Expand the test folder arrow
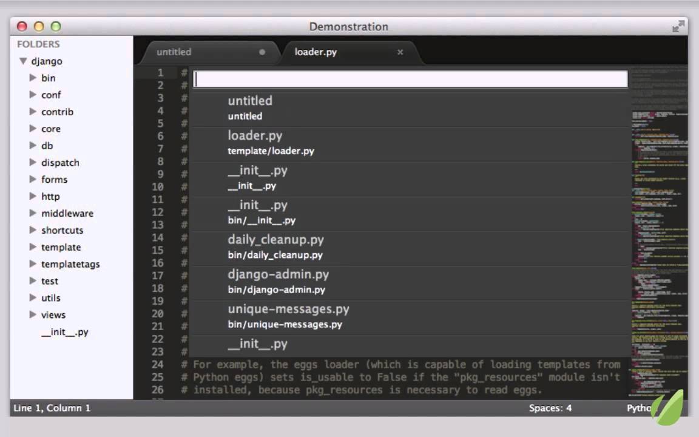Image resolution: width=699 pixels, height=437 pixels. coord(33,281)
